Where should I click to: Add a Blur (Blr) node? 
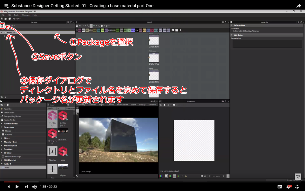pos(87,31)
